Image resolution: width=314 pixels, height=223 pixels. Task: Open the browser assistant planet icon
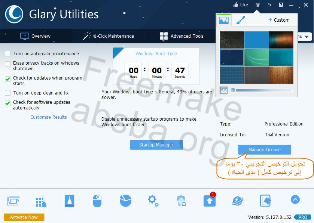coord(238,201)
